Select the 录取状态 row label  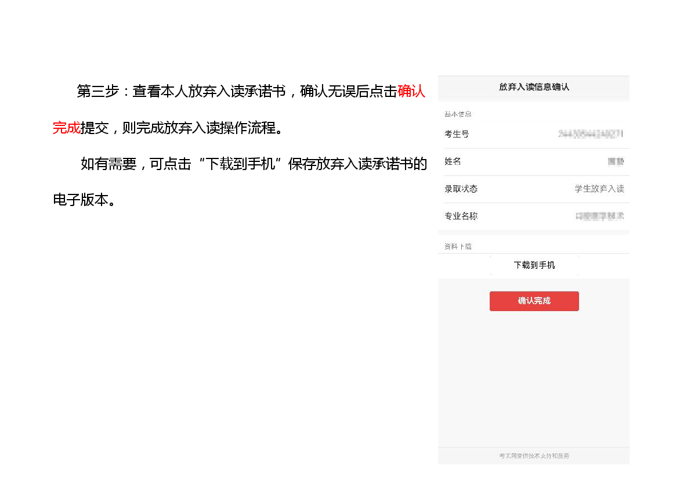click(x=461, y=189)
